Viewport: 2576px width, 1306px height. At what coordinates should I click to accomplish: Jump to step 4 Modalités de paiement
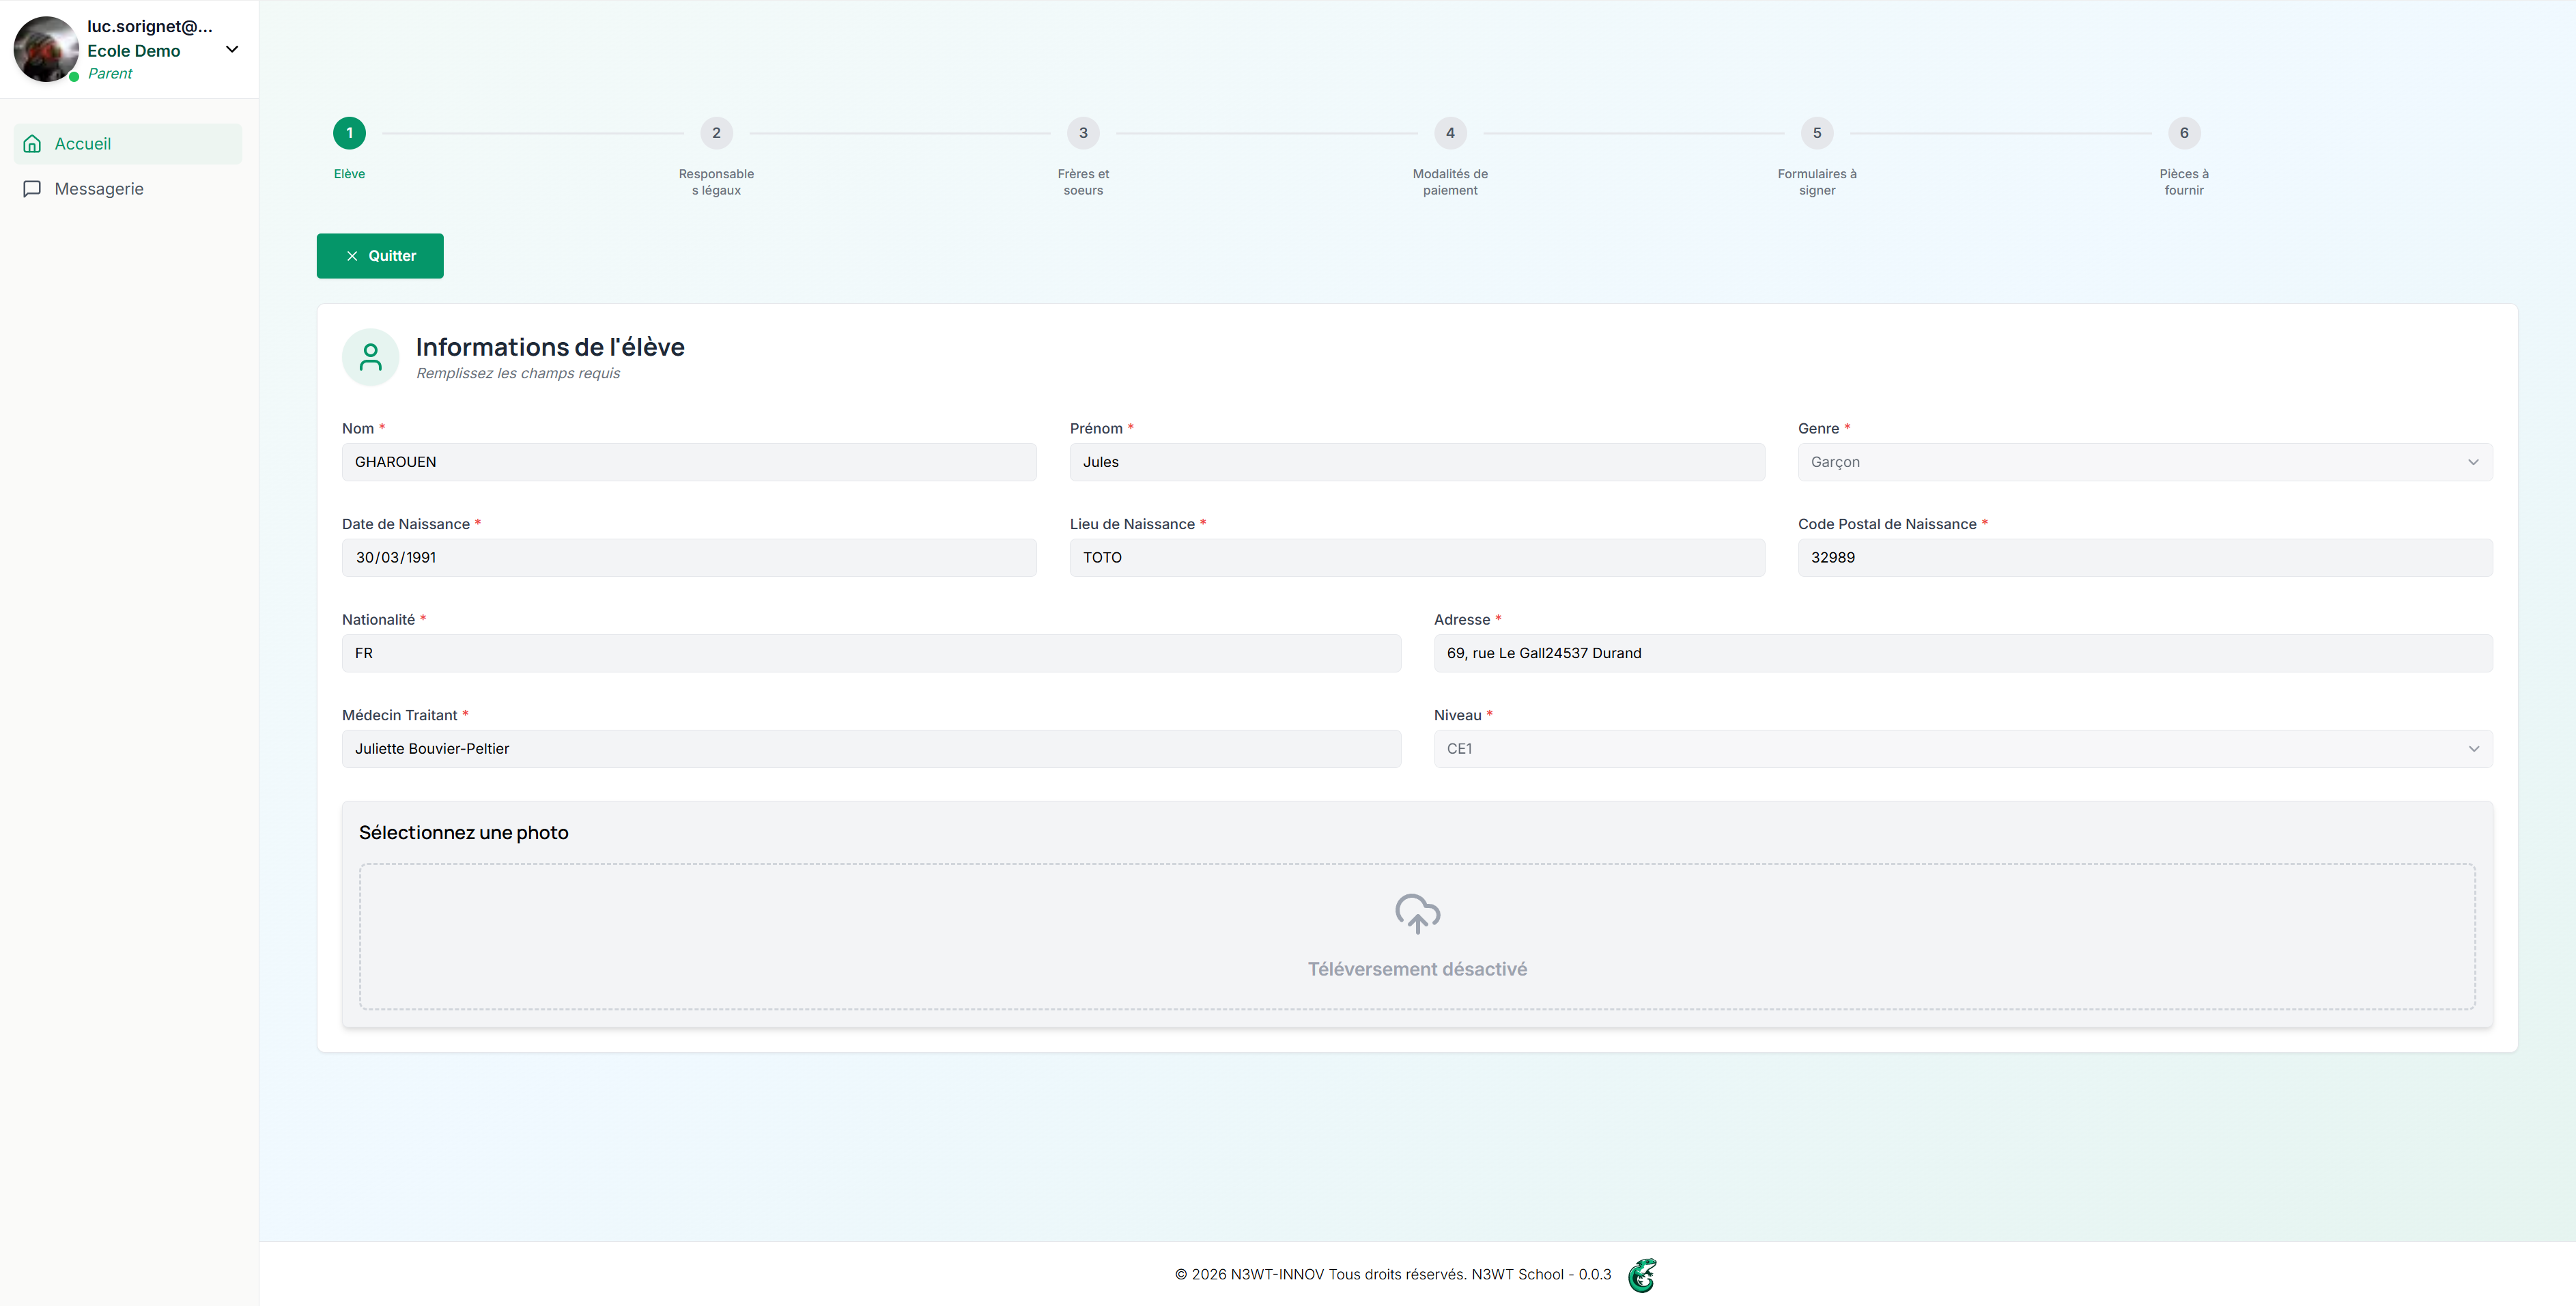1450,133
